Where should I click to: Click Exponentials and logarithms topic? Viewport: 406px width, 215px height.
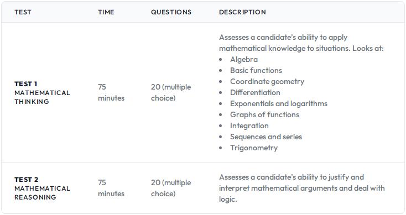click(x=279, y=104)
